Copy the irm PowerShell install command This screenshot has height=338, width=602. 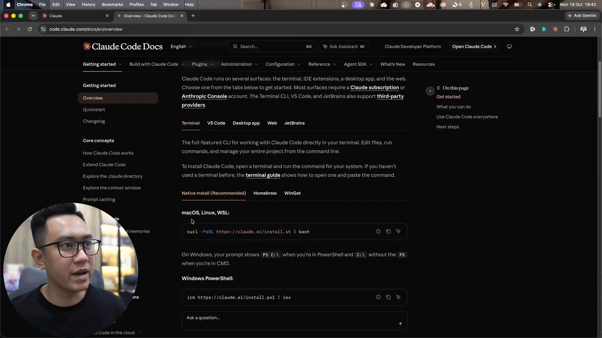coord(388,297)
